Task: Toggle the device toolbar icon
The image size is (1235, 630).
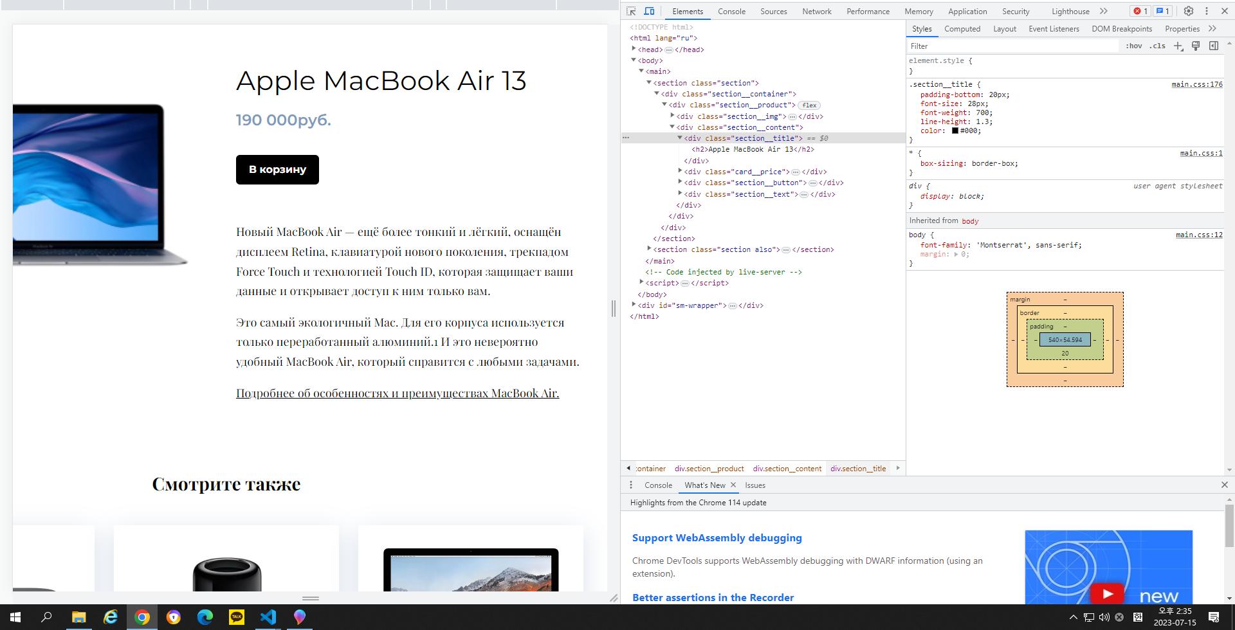Action: point(650,11)
